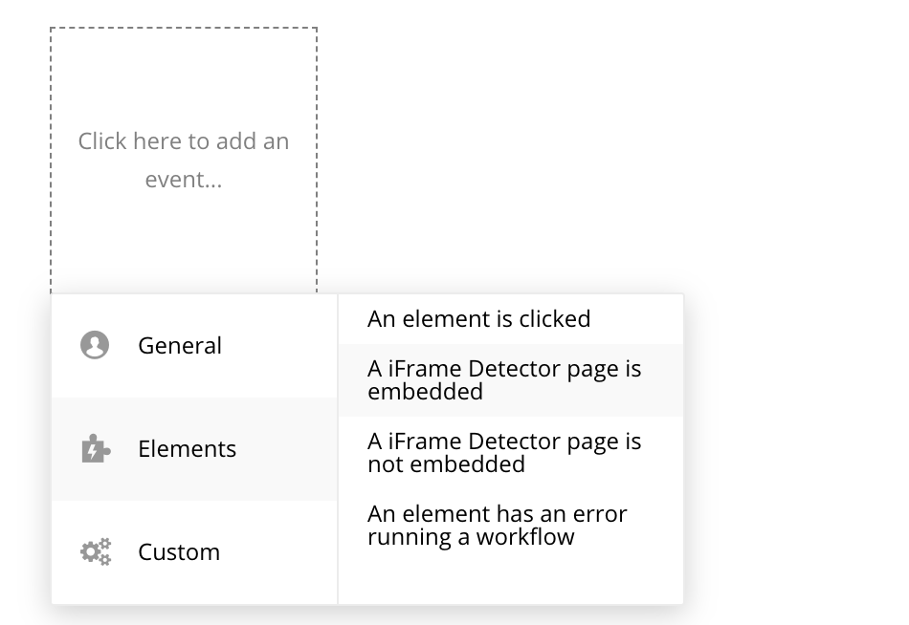The height and width of the screenshot is (625, 909).
Task: Click the 'not embedded' text line
Action: tap(447, 464)
